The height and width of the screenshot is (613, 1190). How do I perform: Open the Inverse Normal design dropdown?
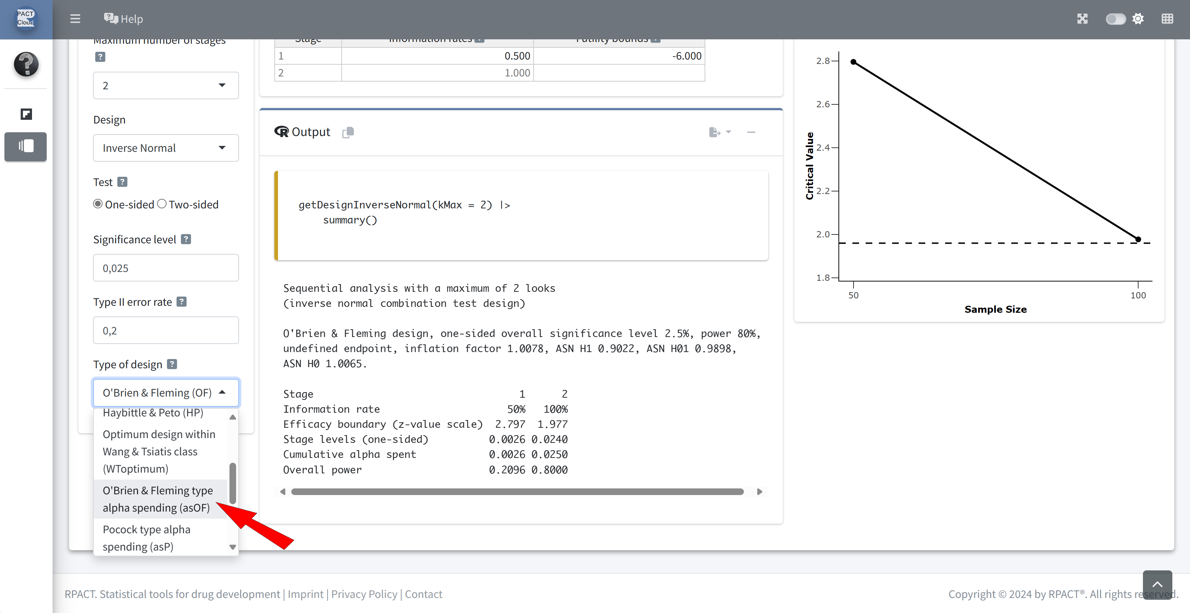(x=165, y=148)
